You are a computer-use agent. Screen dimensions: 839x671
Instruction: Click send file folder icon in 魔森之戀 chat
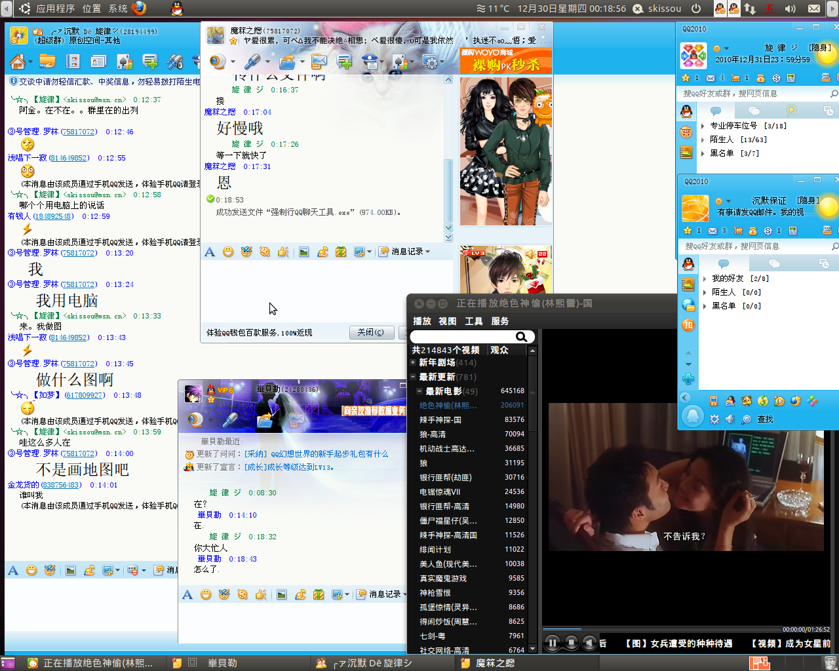tap(286, 62)
